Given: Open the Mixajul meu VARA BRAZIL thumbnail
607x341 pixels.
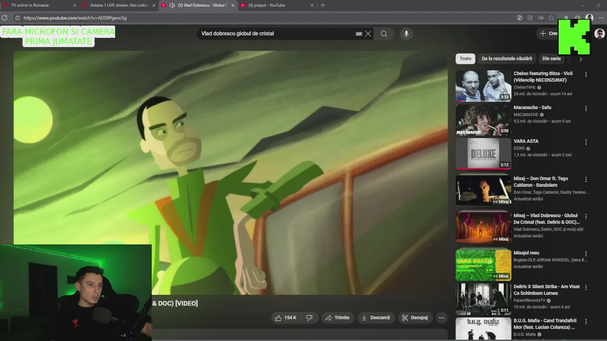Looking at the screenshot, I should tap(484, 265).
